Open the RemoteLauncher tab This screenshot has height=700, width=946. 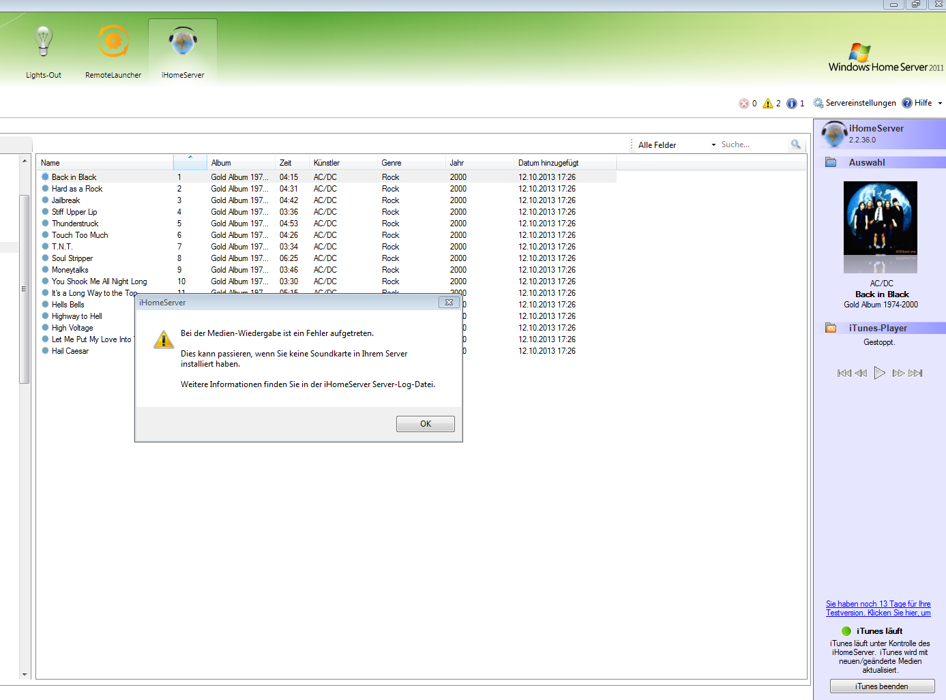113,52
